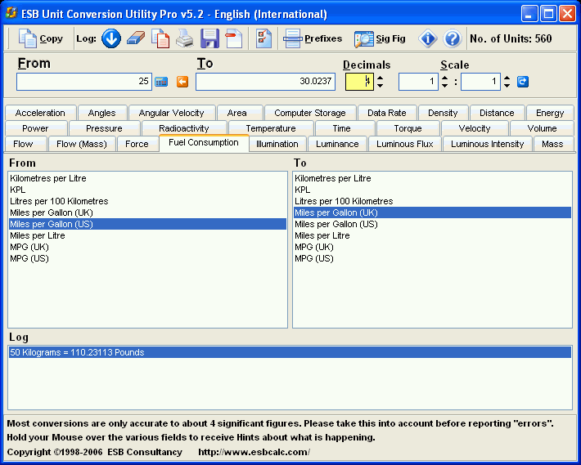This screenshot has width=581, height=465.
Task: Select the Pressure tab
Action: click(104, 128)
